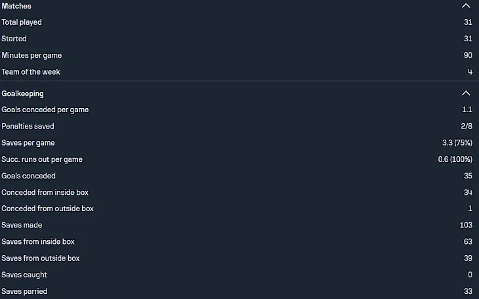Click the Goalkeeping section header

(23, 94)
